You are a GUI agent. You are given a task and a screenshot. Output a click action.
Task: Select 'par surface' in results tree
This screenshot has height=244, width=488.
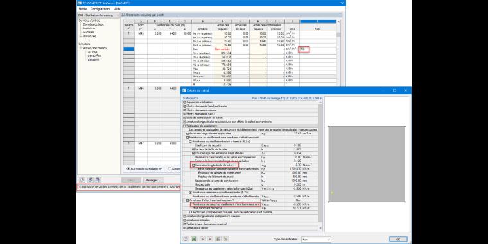coord(94,56)
